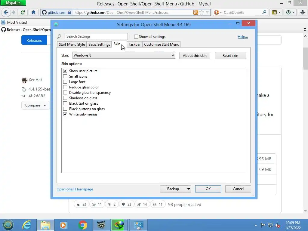Screen dimensions: 308x231
Task: Reload the page with the refresh icon
Action: tap(23, 12)
